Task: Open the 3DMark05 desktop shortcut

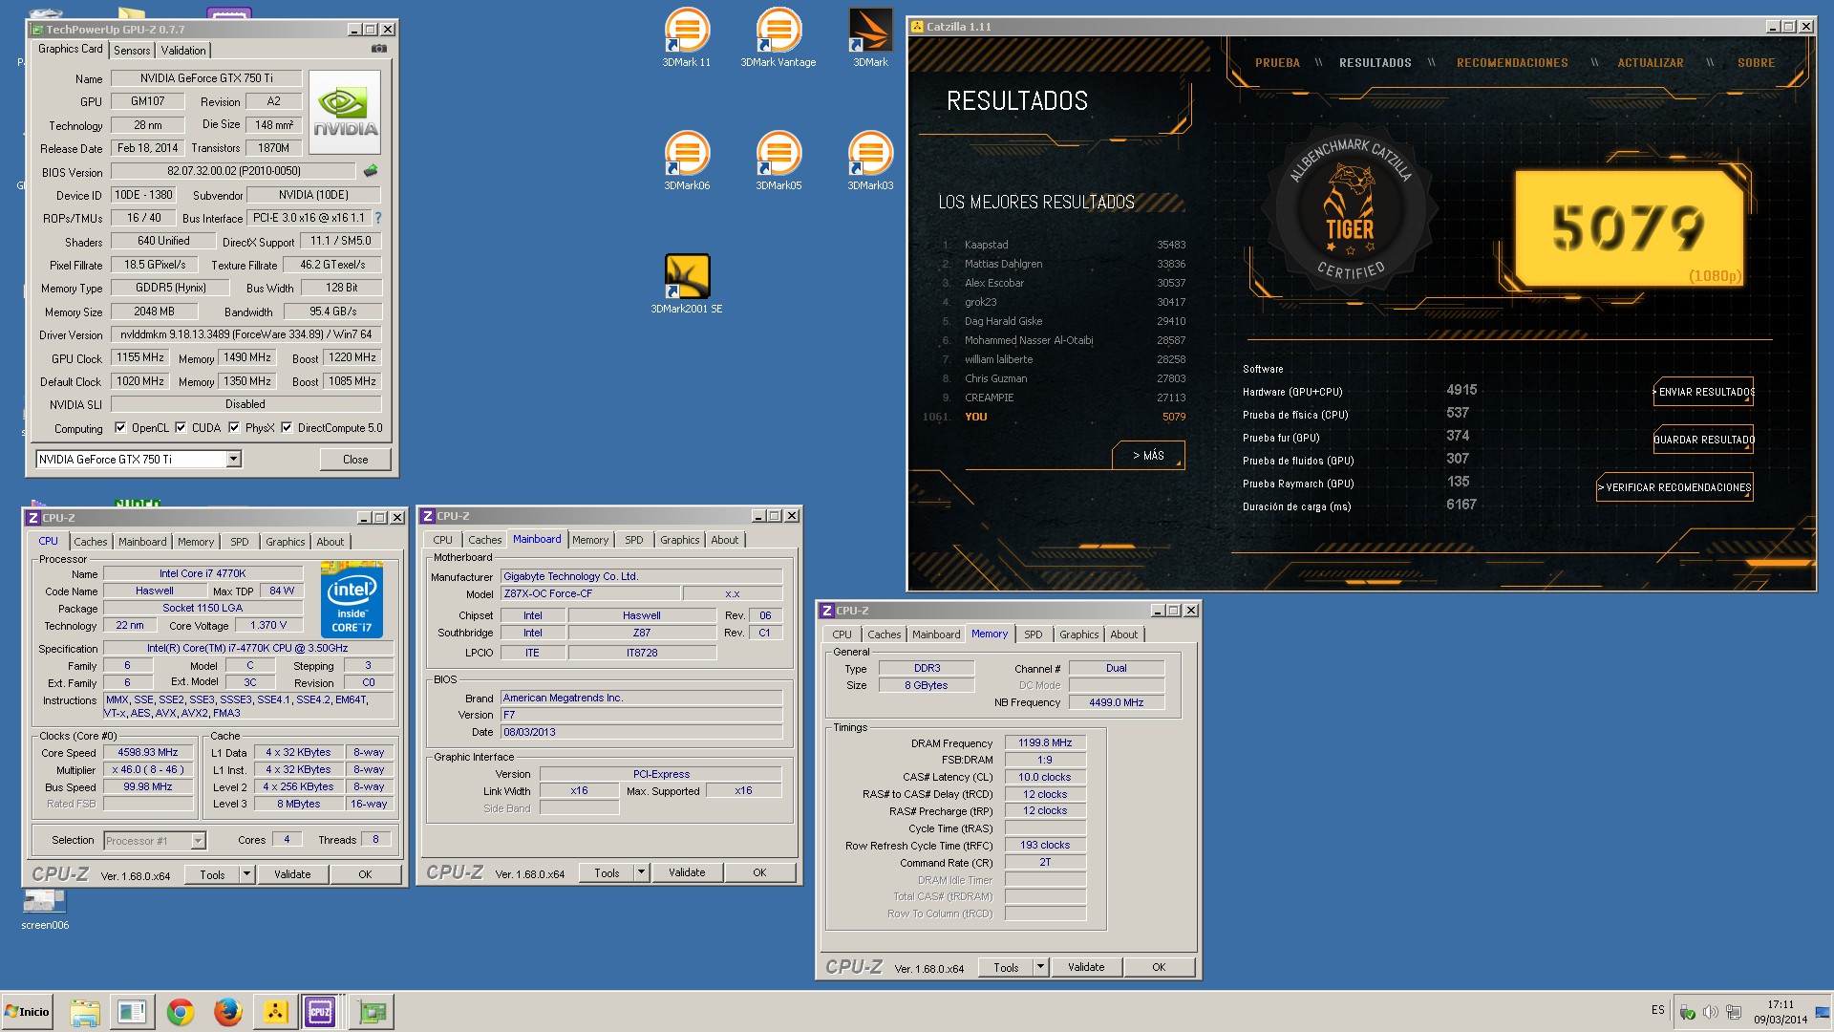Action: (x=778, y=161)
